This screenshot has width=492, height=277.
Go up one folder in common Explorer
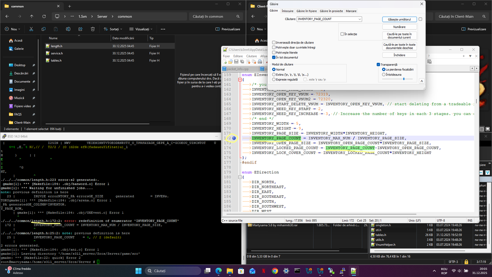pos(32,17)
